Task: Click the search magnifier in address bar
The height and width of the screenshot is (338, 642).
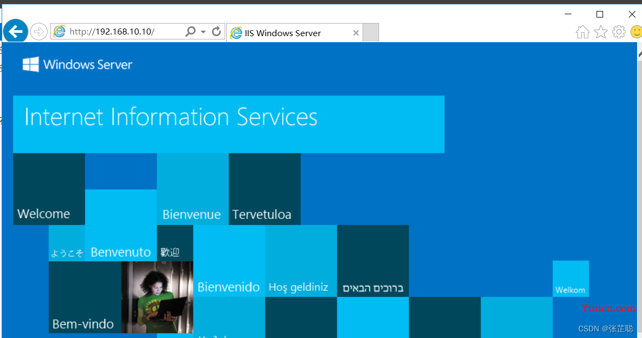Action: click(191, 32)
